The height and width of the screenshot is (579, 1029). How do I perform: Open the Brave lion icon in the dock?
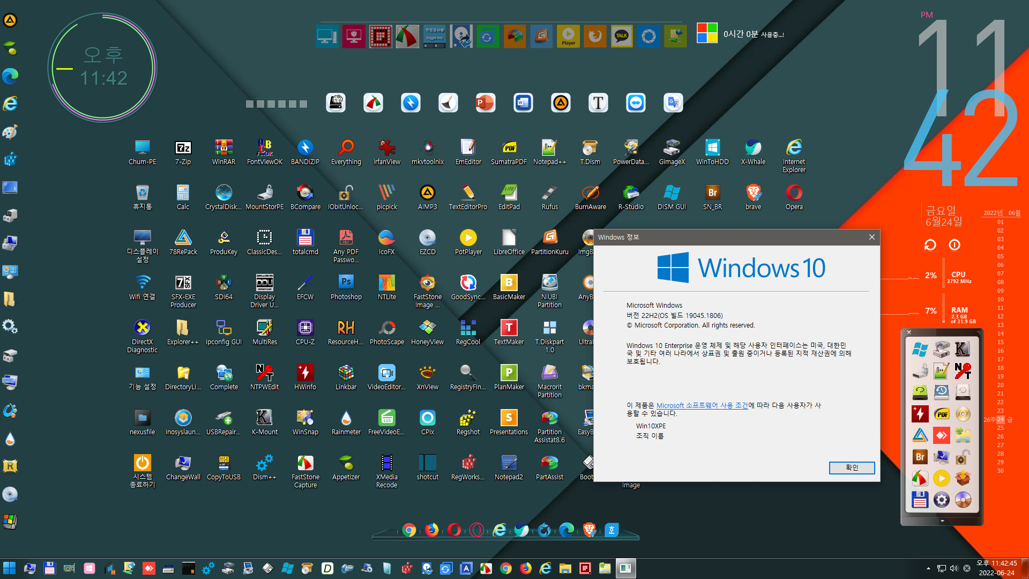coord(589,530)
